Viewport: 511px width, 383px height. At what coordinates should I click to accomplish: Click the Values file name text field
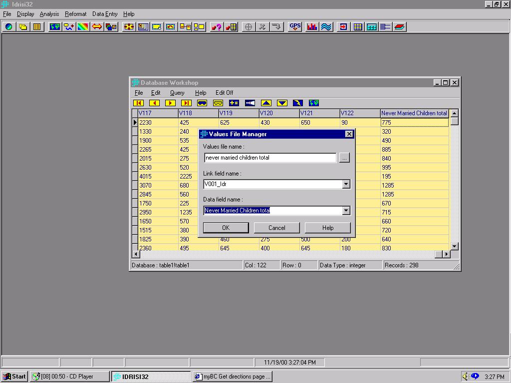click(270, 158)
